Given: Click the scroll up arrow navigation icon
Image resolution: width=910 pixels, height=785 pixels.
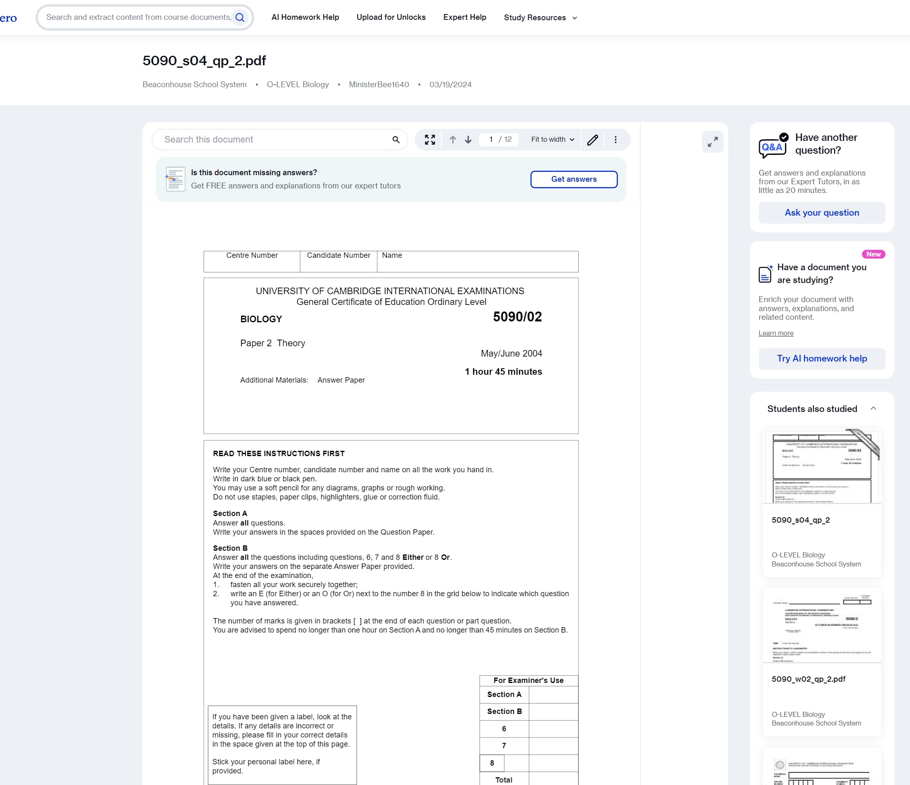Looking at the screenshot, I should 454,140.
